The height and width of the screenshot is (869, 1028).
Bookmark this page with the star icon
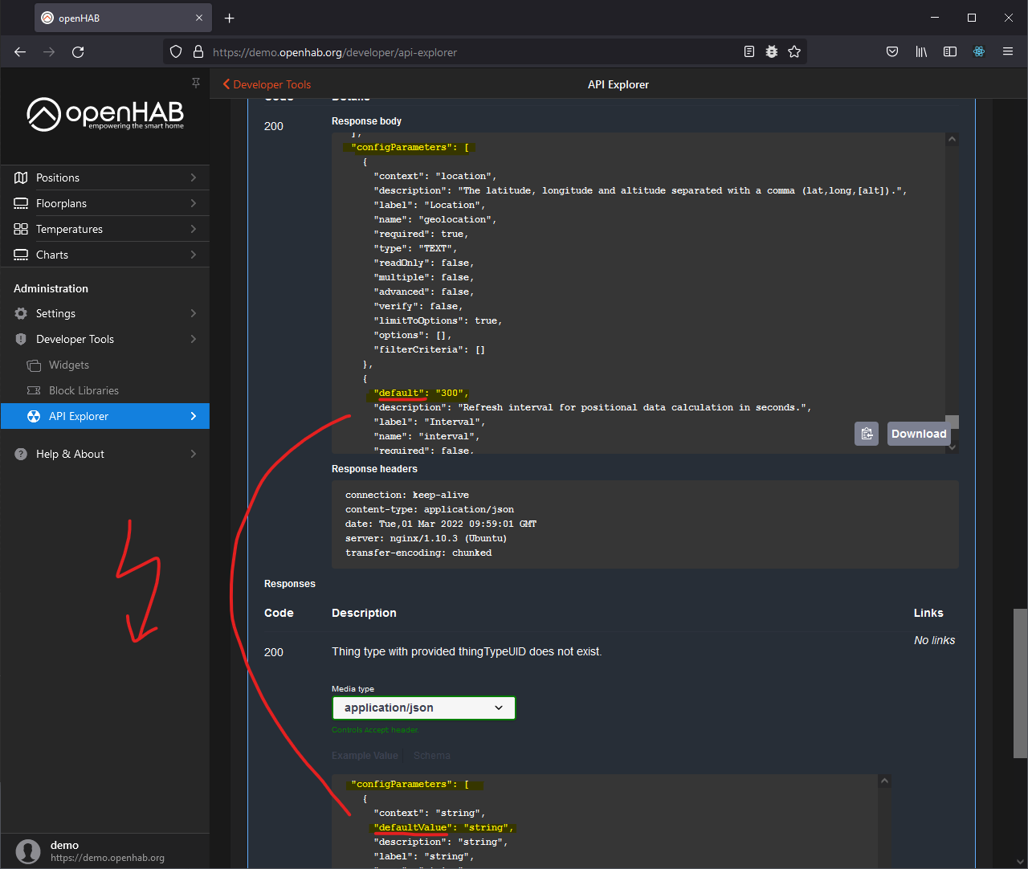pos(794,52)
